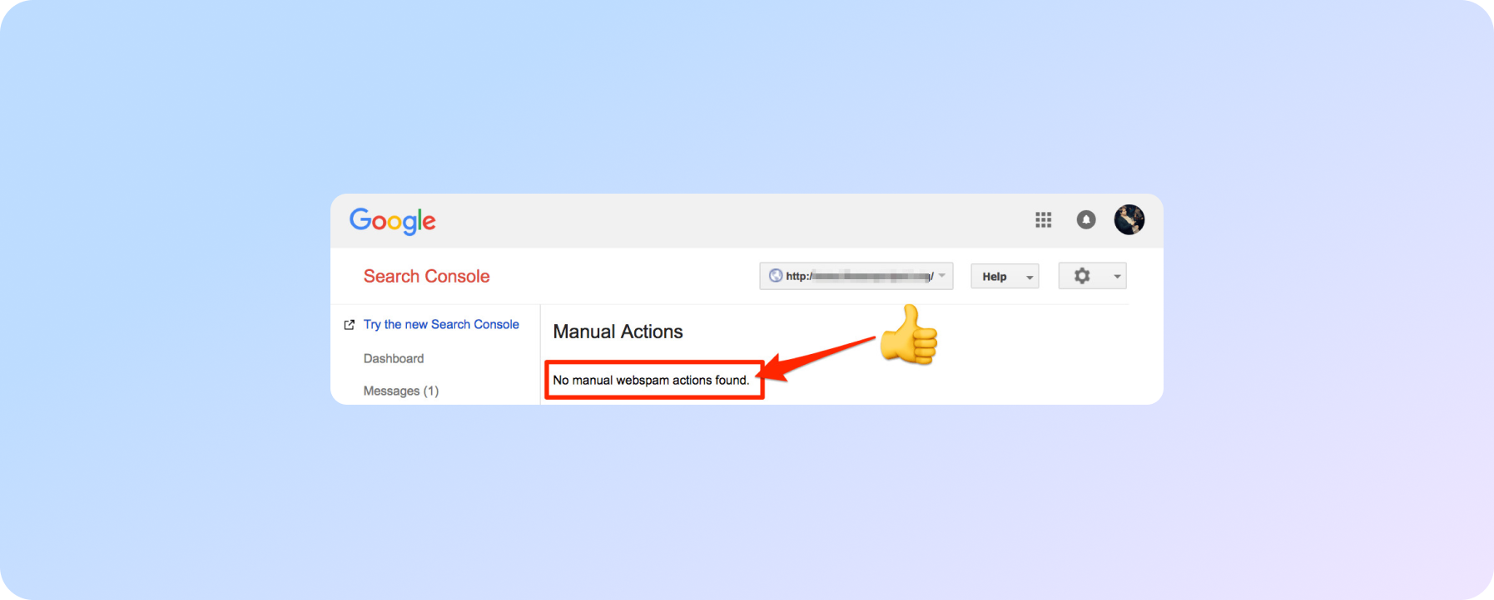Click the Google logo
The image size is (1494, 600).
coord(392,221)
